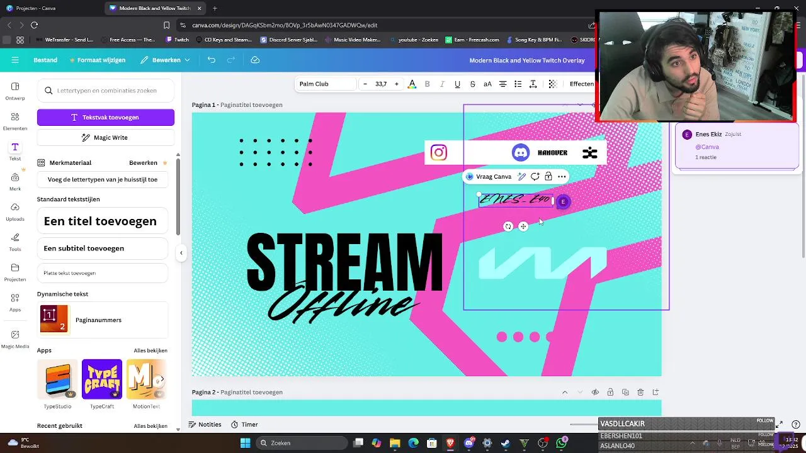Image resolution: width=806 pixels, height=453 pixels.
Task: Toggle bold formatting
Action: 428,84
